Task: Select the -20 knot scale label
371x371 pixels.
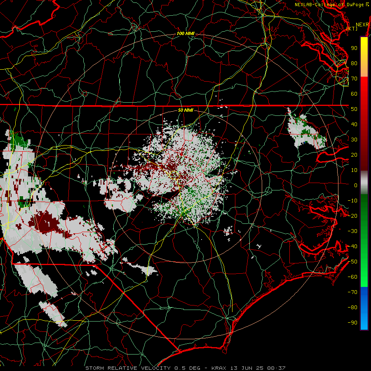Action: point(352,216)
